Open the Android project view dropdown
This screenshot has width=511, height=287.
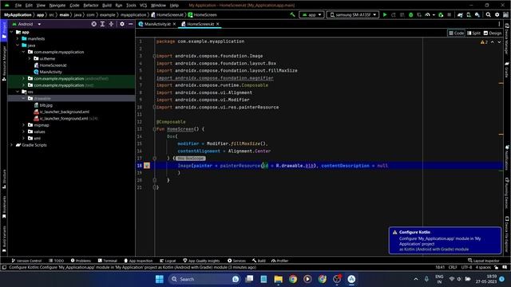coord(26,24)
